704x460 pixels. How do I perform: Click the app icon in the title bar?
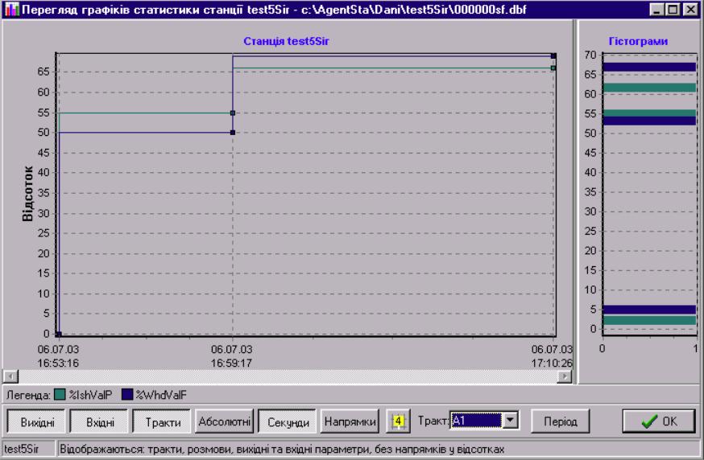tap(11, 9)
